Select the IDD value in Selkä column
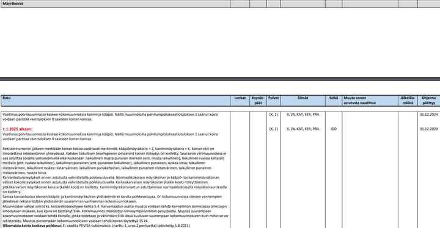This screenshot has height=228, width=440. coord(334,129)
